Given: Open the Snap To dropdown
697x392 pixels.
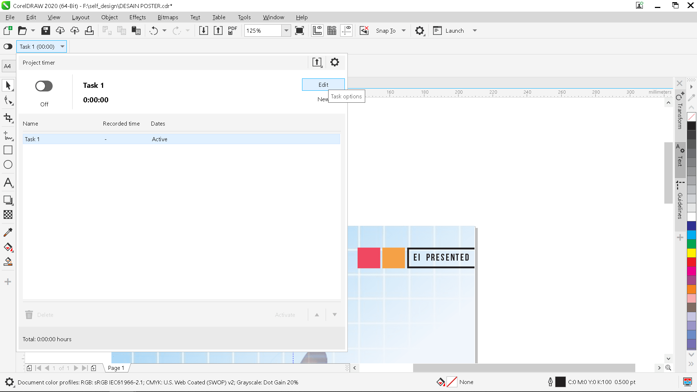Looking at the screenshot, I should (404, 30).
